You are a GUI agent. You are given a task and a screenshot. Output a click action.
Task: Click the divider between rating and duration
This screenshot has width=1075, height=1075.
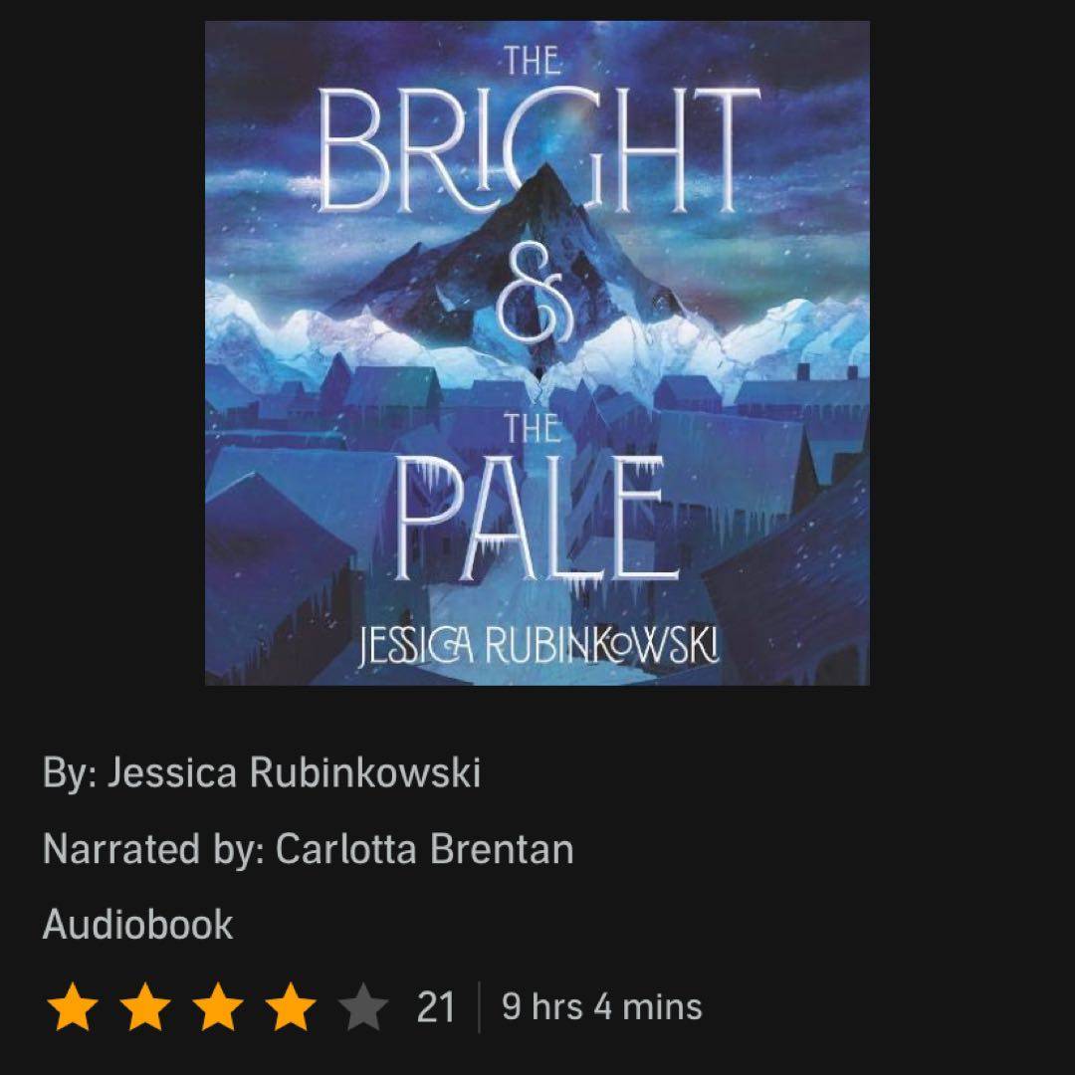click(x=479, y=1006)
